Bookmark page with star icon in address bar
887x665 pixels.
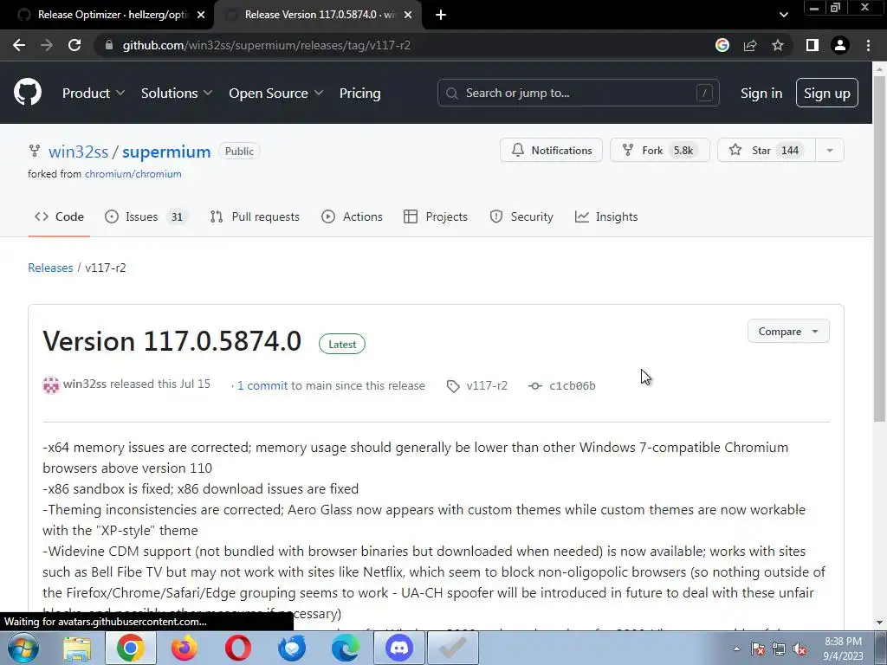(x=778, y=45)
